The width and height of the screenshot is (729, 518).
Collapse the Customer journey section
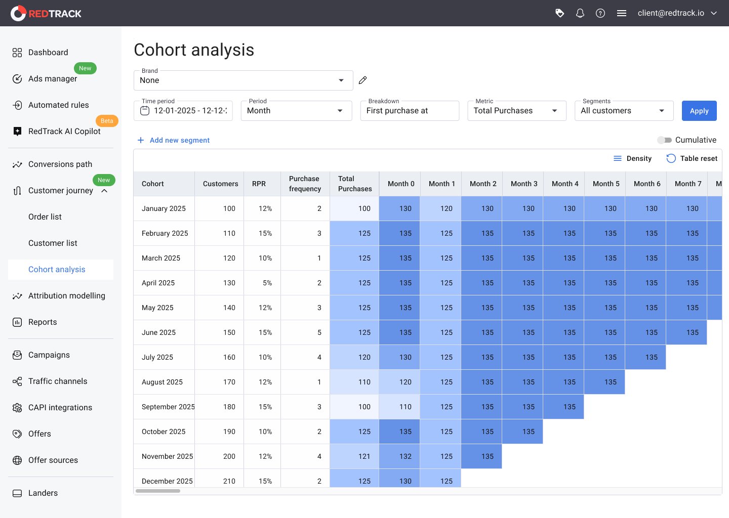coord(104,191)
